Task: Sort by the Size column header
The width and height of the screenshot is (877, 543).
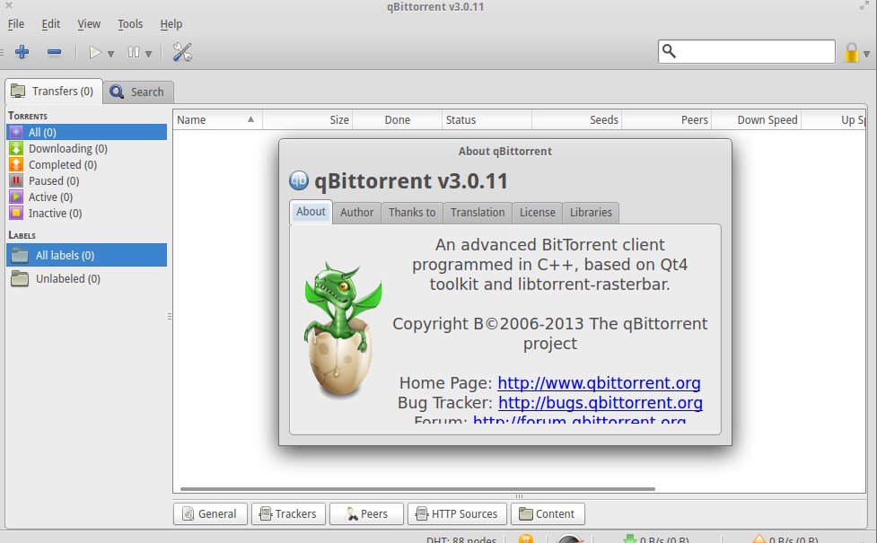Action: pos(307,119)
